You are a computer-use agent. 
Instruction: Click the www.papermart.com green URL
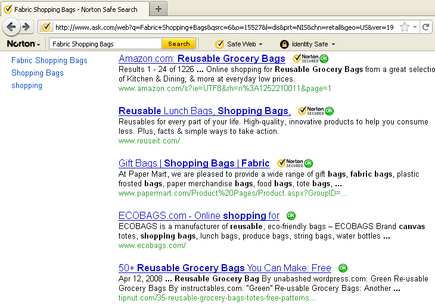point(233,193)
